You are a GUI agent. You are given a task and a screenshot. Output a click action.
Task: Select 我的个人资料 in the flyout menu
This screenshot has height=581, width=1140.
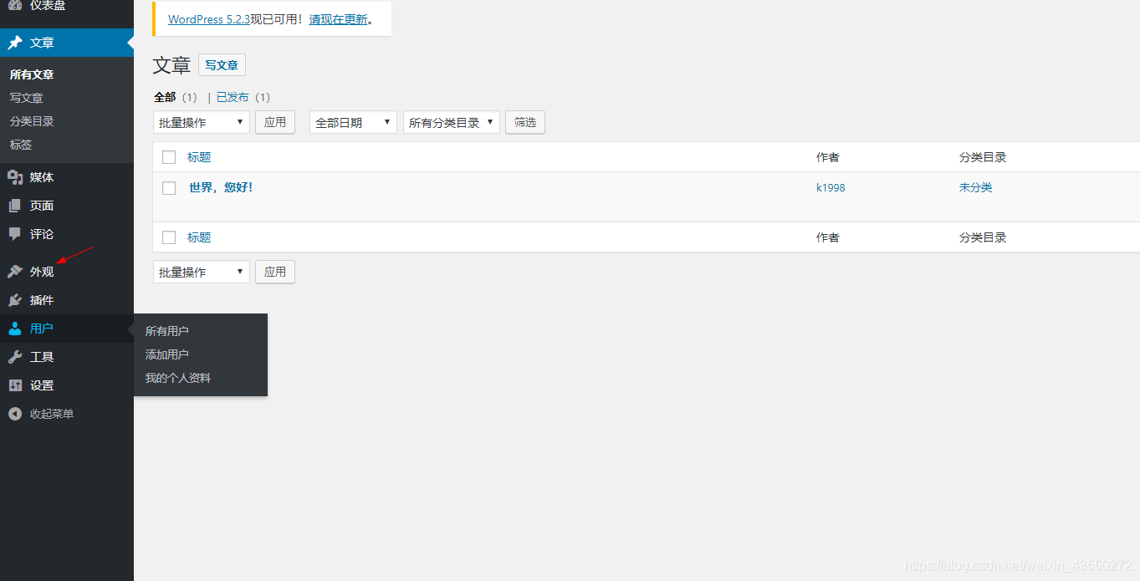point(178,378)
